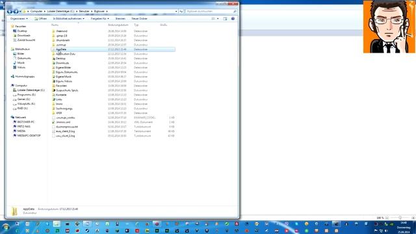Select Musik library in navigation pane
The height and width of the screenshot is (234, 416).
(x=21, y=63)
